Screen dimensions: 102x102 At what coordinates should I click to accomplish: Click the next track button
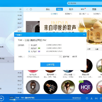[x=1, y=98]
